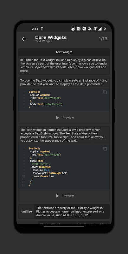The width and height of the screenshot is (128, 254).
Task: Copy the second TextStyle code snippet
Action: tap(105, 149)
